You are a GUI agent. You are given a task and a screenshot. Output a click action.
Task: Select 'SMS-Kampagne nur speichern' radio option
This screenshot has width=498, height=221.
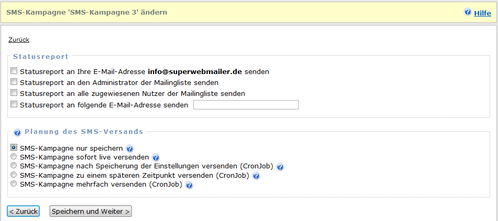(14, 148)
